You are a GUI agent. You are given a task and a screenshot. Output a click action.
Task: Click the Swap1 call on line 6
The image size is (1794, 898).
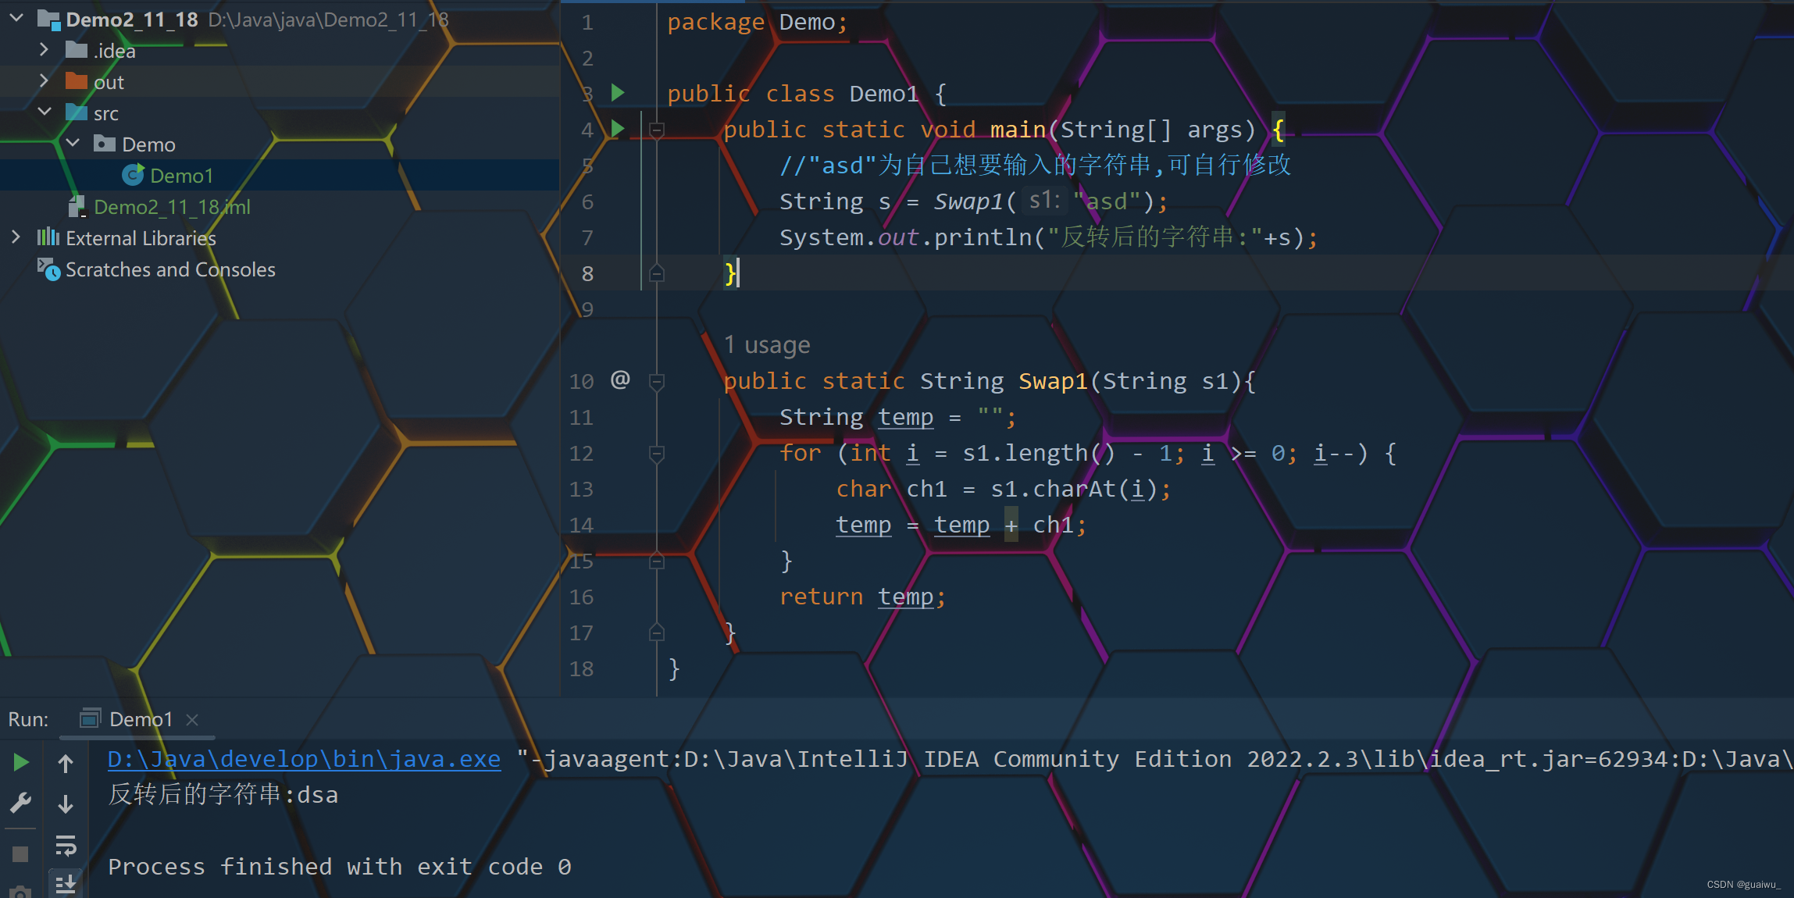point(968,201)
